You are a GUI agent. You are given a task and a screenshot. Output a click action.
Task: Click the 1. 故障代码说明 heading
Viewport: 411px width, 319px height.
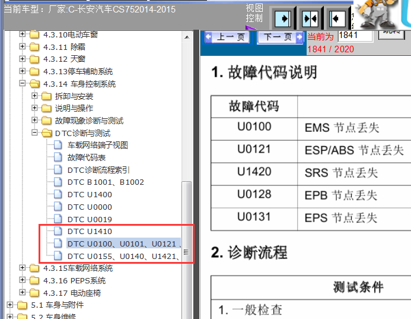(x=265, y=72)
